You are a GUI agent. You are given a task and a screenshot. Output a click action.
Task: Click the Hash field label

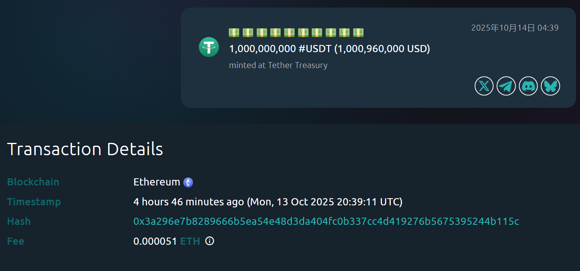[x=19, y=221]
